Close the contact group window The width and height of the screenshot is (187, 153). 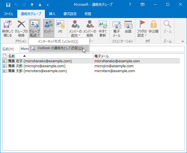(x=180, y=5)
